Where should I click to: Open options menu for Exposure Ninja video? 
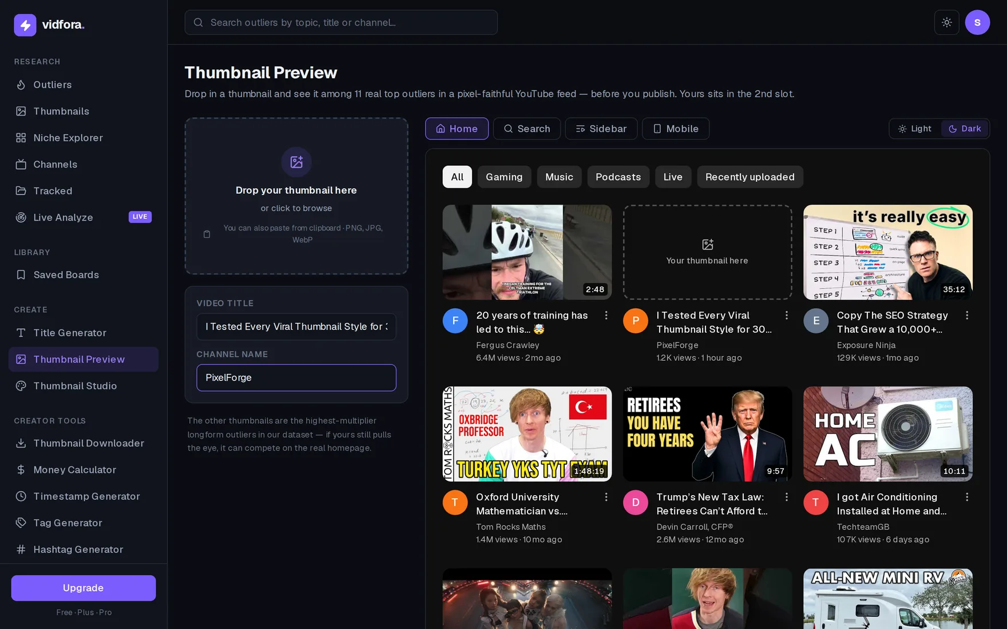click(966, 316)
